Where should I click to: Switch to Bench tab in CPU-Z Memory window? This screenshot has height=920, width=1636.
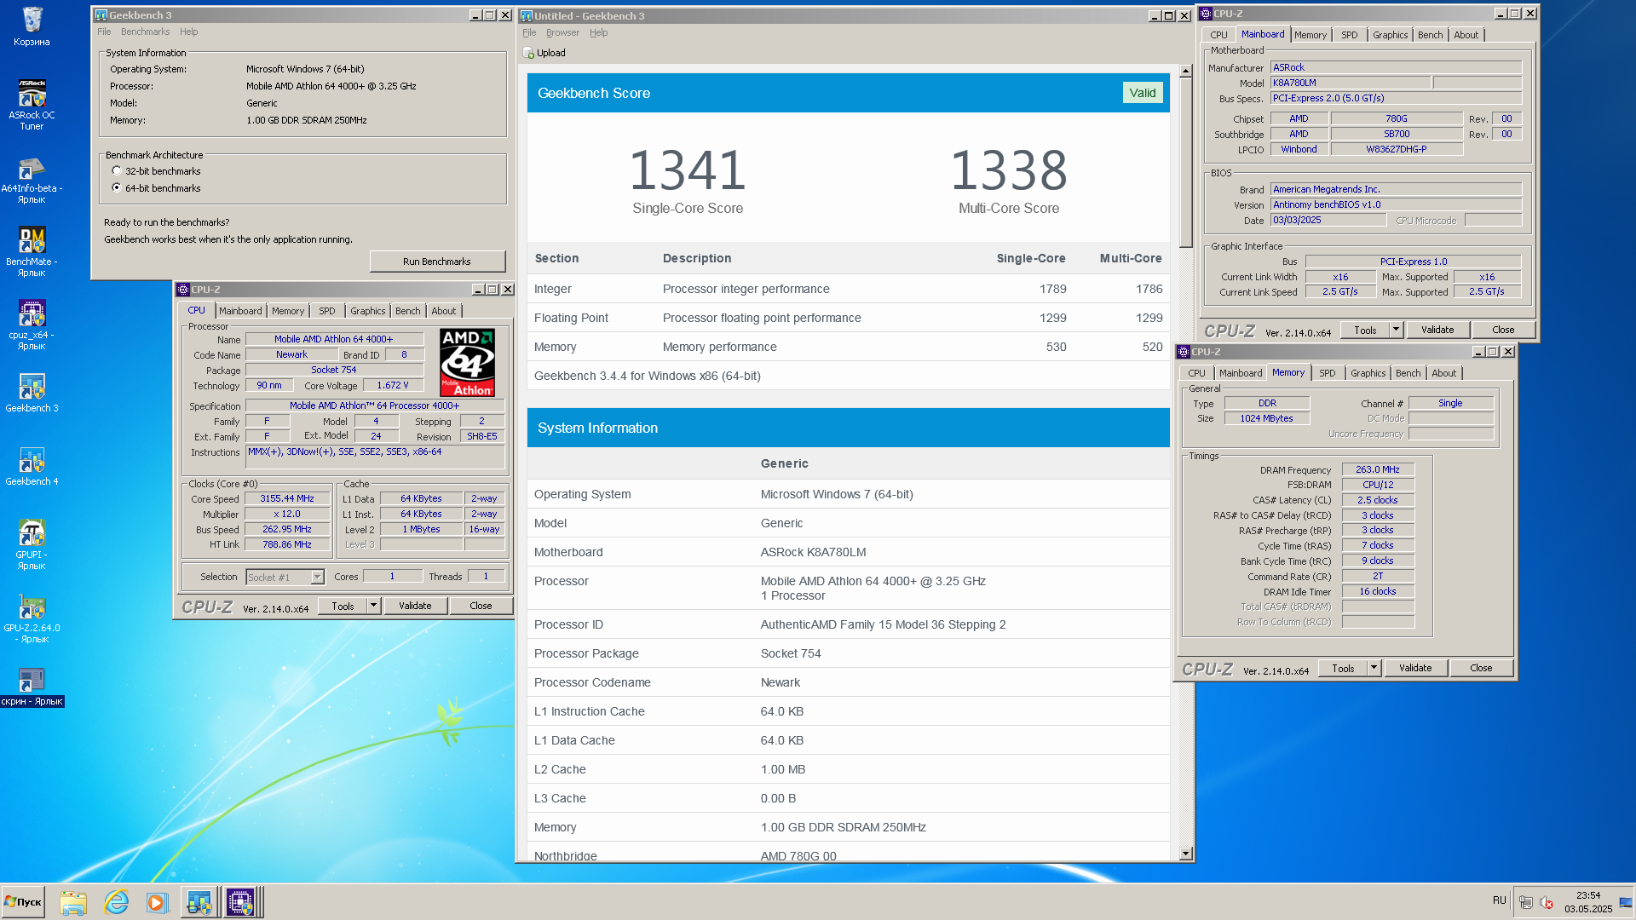[1408, 373]
